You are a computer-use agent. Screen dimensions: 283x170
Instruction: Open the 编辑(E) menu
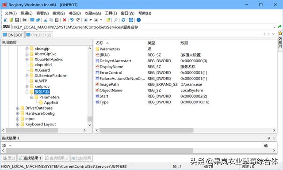[27, 13]
